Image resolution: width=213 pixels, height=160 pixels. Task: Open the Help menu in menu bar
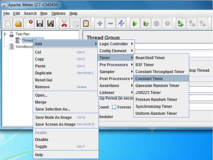(x=73, y=13)
